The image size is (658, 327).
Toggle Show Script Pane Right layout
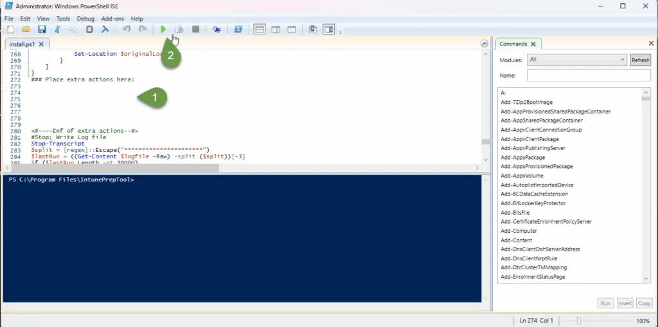coord(276,29)
